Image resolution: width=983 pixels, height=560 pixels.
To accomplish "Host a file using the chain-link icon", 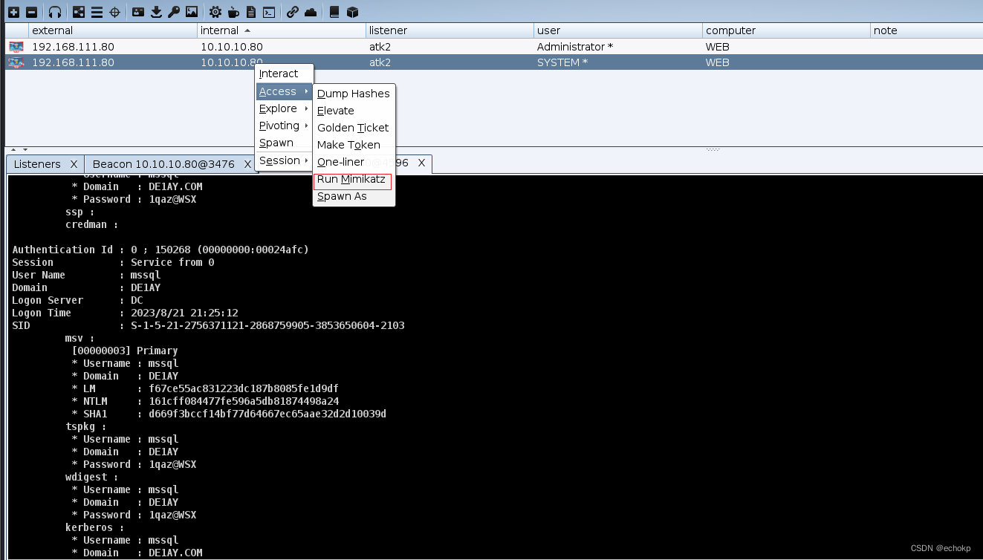I will (293, 12).
